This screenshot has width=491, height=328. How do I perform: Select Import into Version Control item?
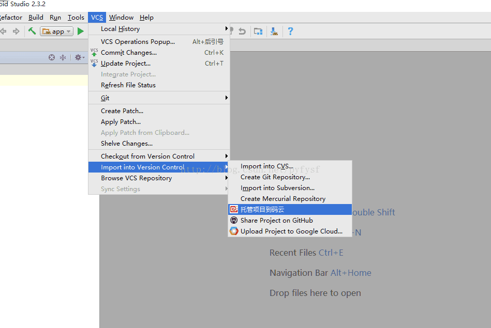[159, 167]
